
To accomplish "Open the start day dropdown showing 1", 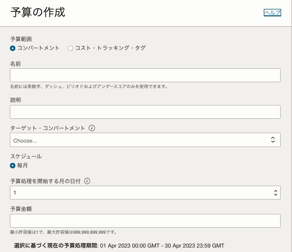I will tap(145, 193).
